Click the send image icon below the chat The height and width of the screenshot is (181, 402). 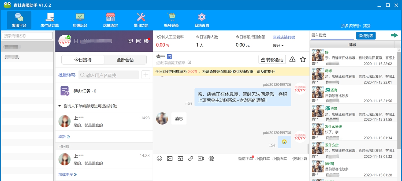coord(170,158)
